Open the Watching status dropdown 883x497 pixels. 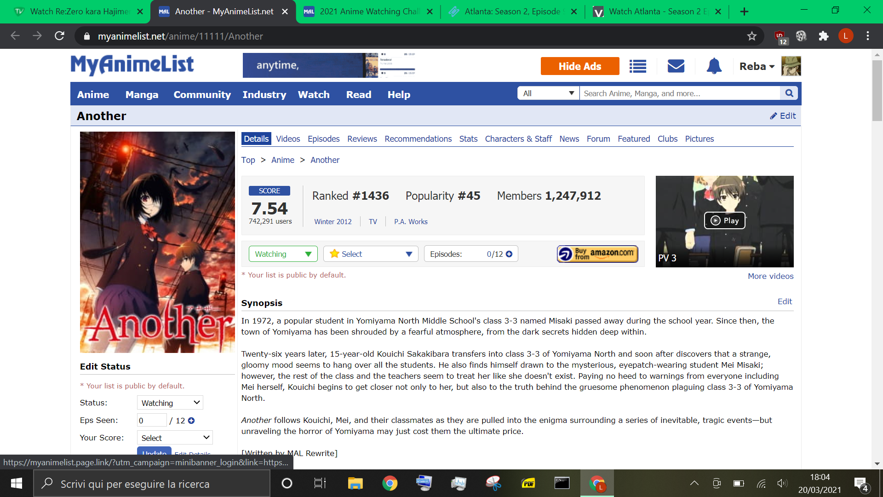click(x=283, y=254)
